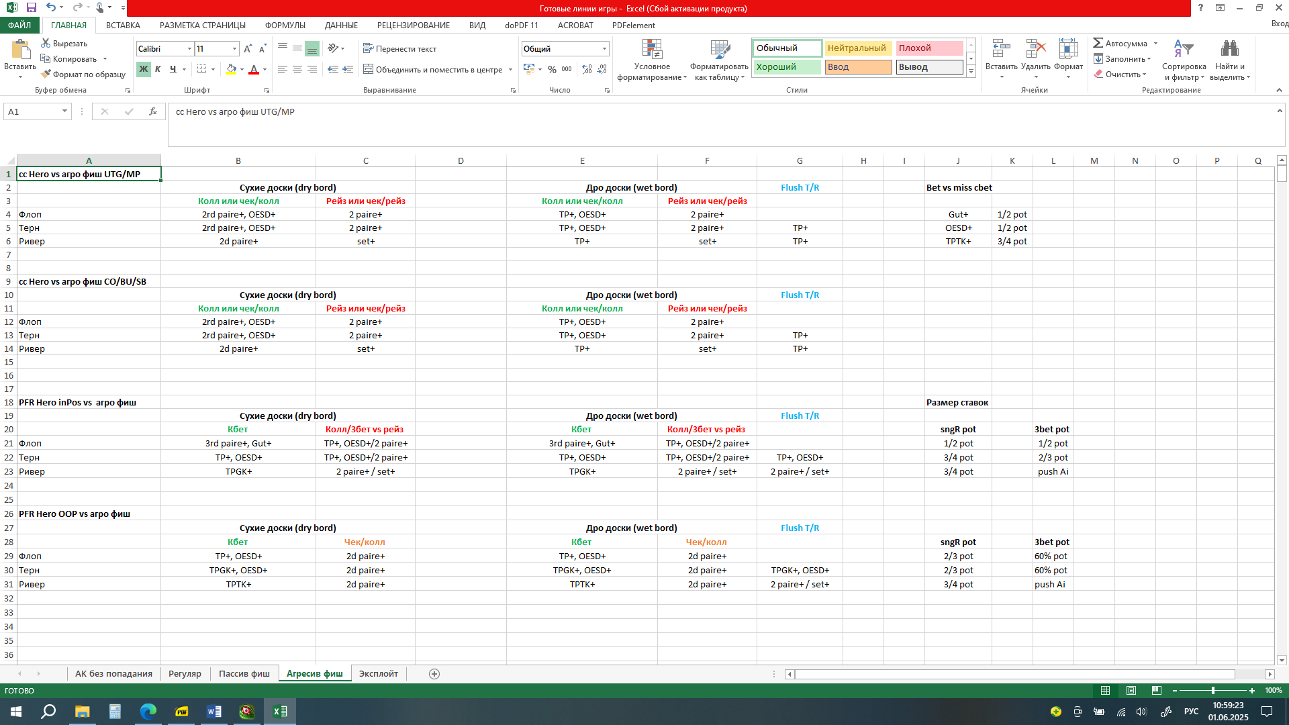This screenshot has width=1289, height=725.
Task: Center text horizontally
Action: pos(297,69)
